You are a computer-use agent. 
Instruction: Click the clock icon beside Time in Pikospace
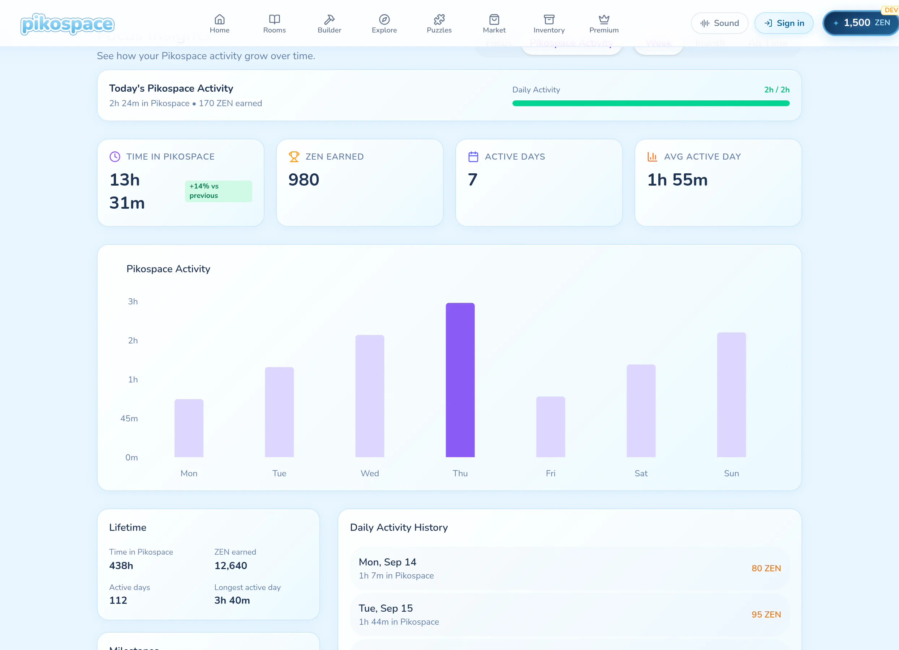pyautogui.click(x=115, y=156)
